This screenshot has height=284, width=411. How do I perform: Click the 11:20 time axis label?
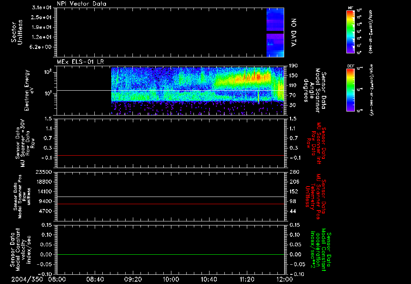tap(247, 280)
